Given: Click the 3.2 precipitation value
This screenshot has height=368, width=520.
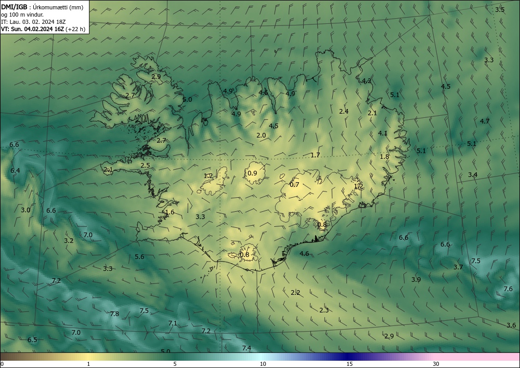Looking at the screenshot, I should click(x=69, y=240).
